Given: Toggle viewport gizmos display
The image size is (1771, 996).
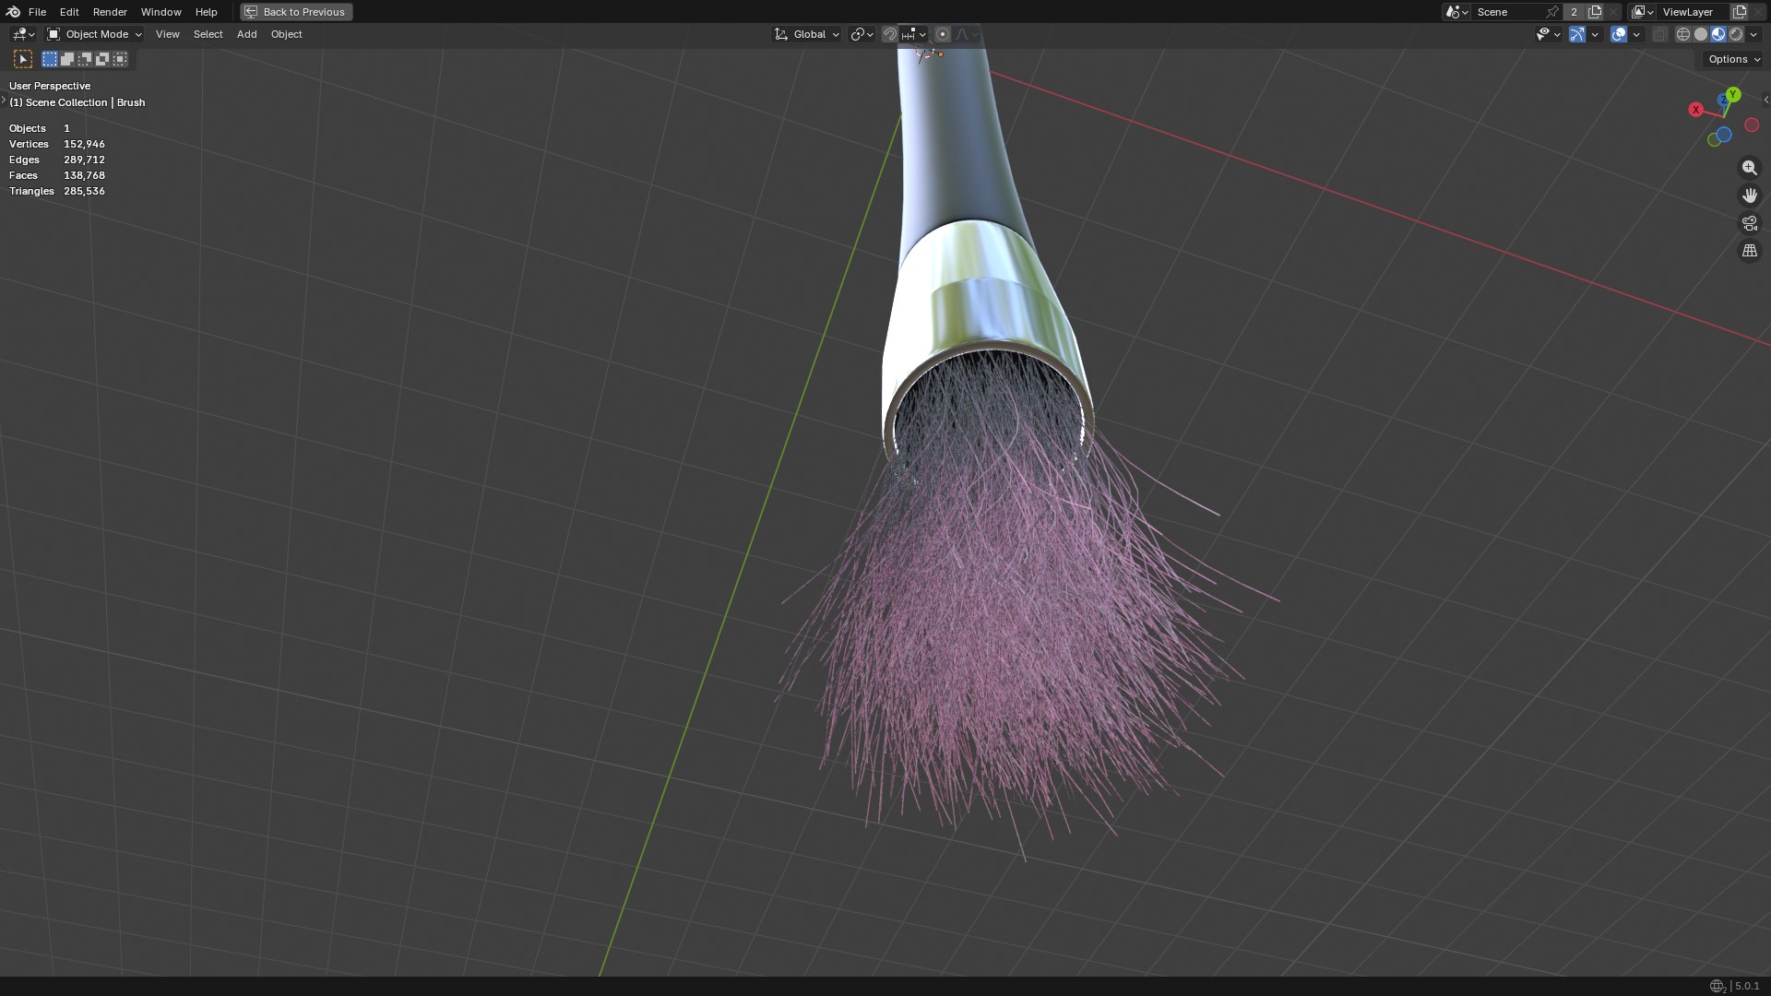Looking at the screenshot, I should [x=1577, y=34].
